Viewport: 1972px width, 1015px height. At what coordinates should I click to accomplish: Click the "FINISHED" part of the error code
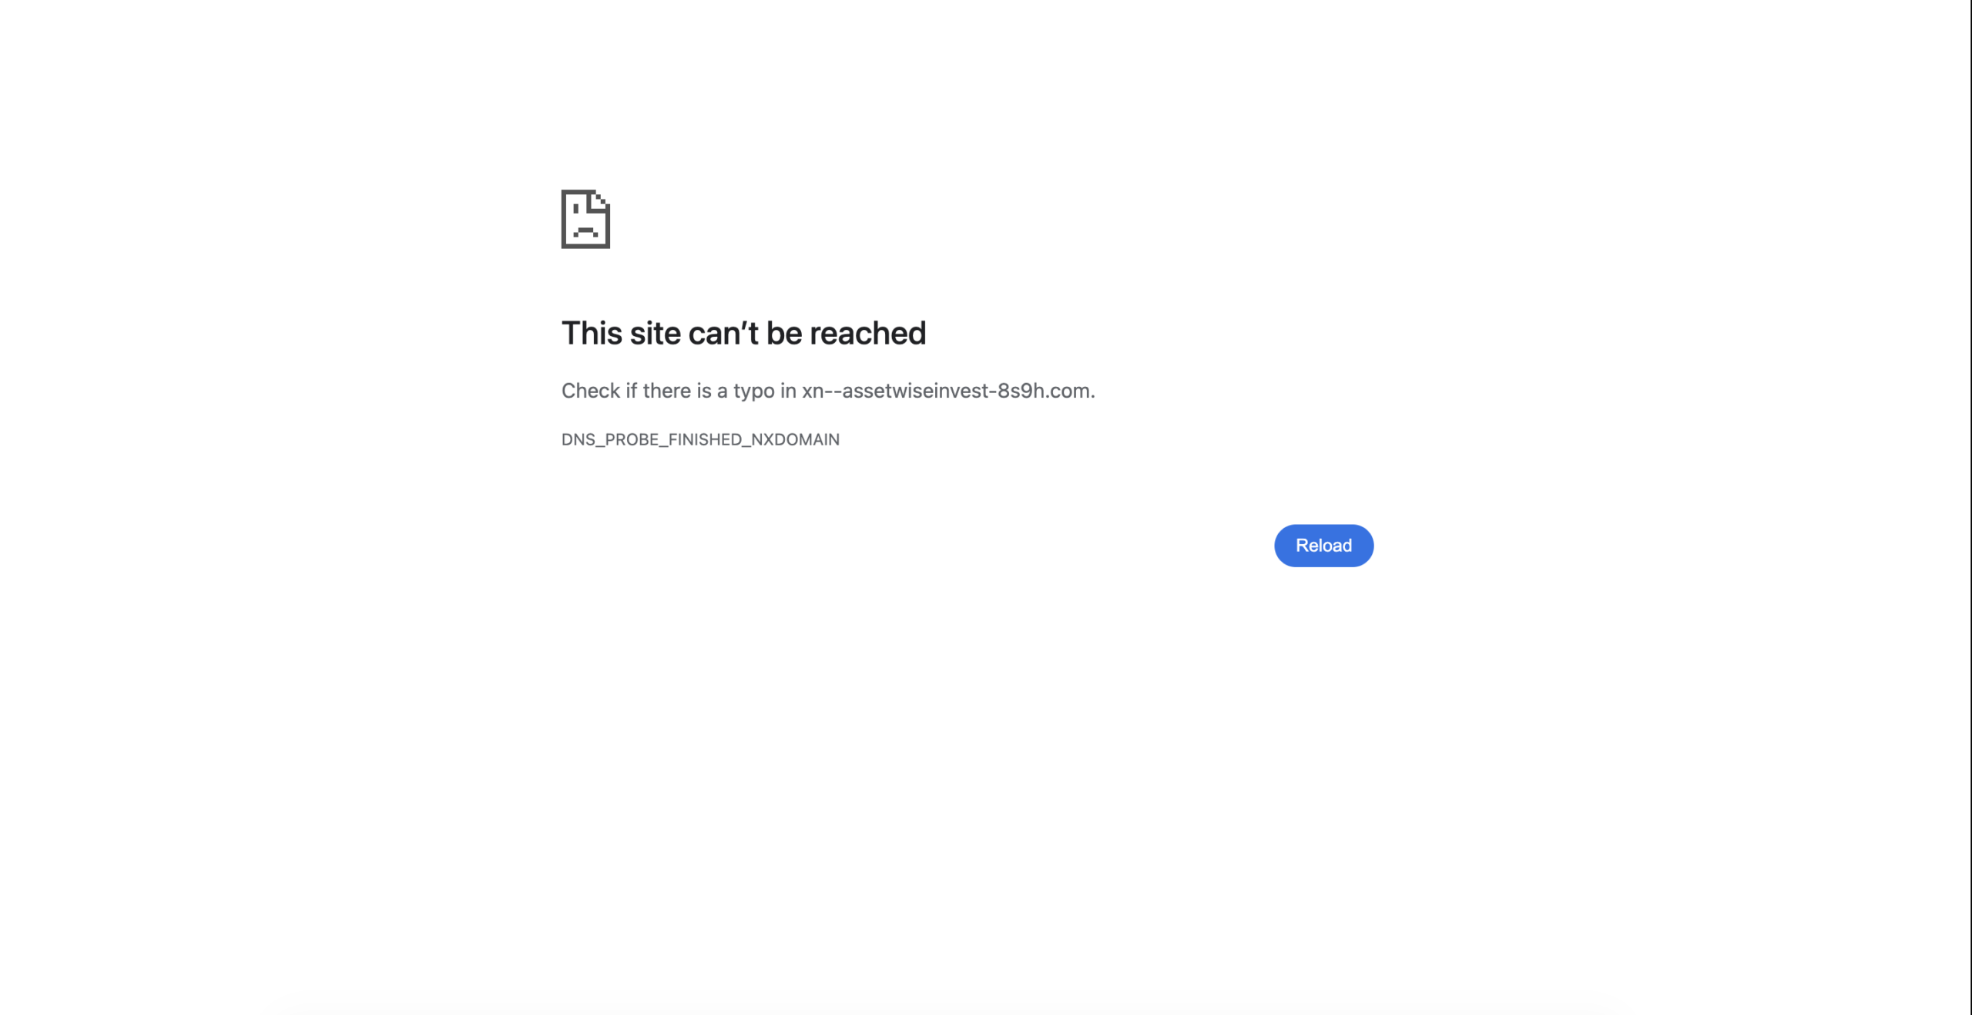[x=705, y=439]
